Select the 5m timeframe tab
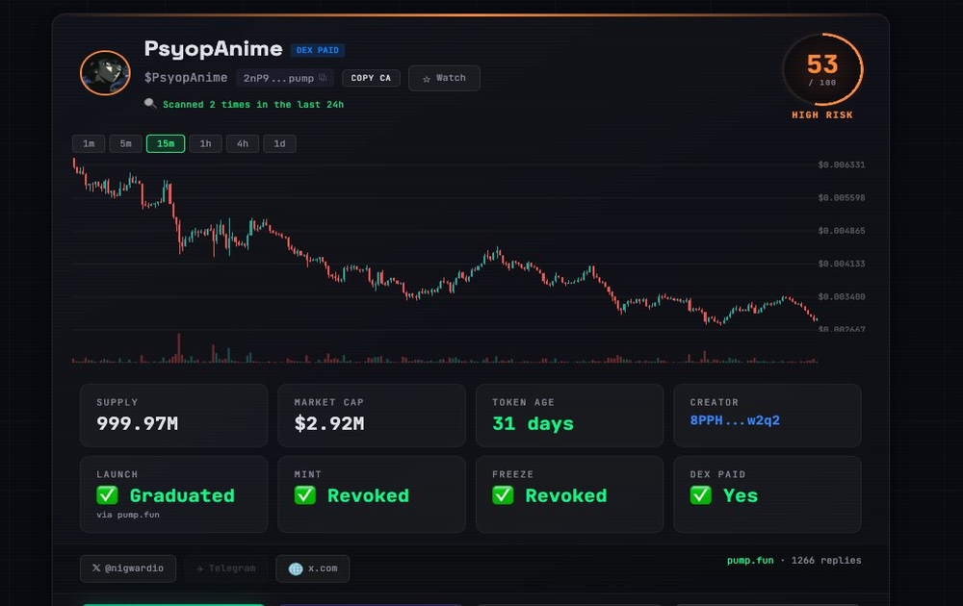The image size is (963, 606). (x=125, y=143)
